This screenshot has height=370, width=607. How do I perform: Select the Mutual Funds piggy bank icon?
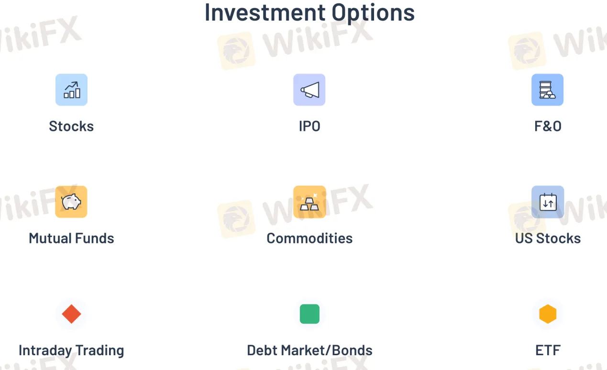pos(71,202)
